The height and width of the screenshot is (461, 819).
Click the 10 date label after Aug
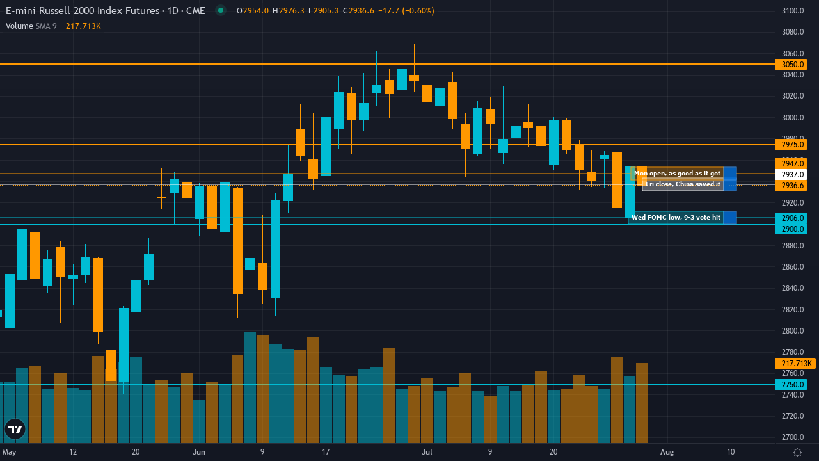point(731,452)
